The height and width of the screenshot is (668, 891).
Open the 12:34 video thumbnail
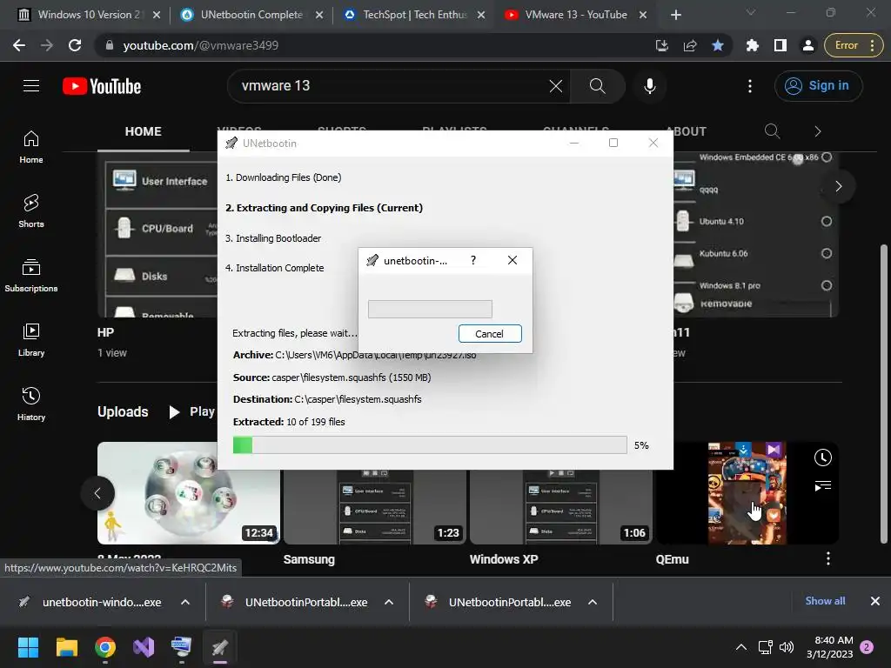point(188,493)
